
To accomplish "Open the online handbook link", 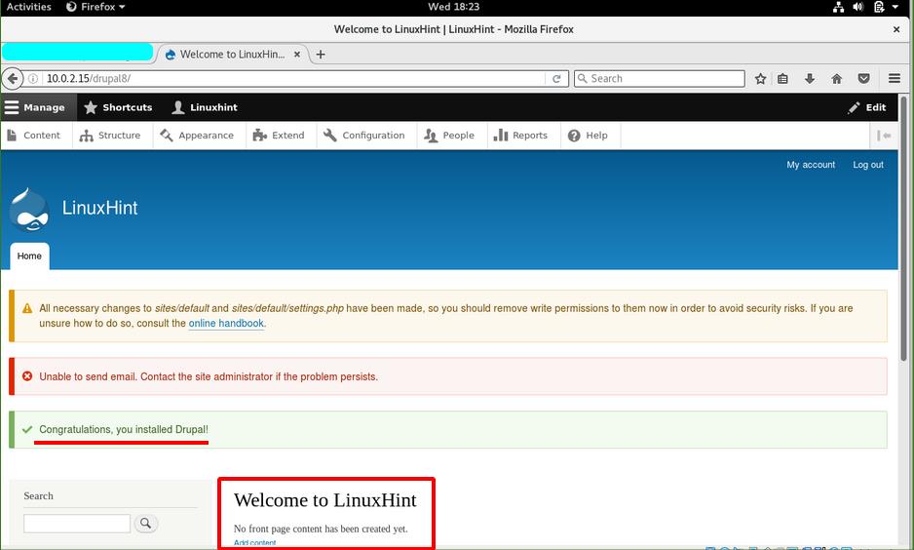I will (x=226, y=323).
